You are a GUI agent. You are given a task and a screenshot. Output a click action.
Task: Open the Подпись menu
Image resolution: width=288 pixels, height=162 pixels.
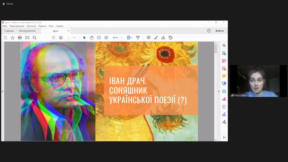click(42, 26)
